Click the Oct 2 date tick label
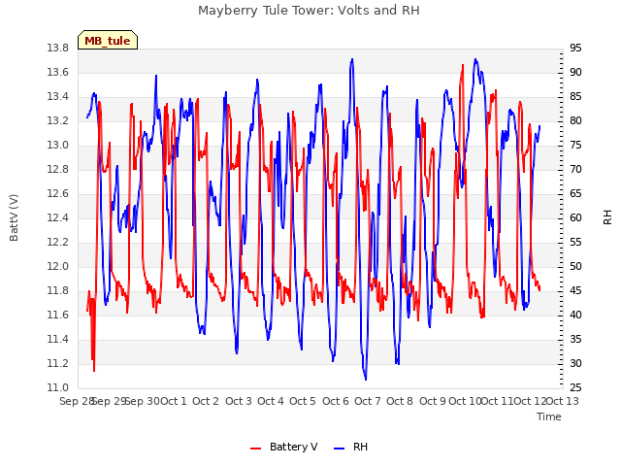The width and height of the screenshot is (621, 466). point(206,401)
